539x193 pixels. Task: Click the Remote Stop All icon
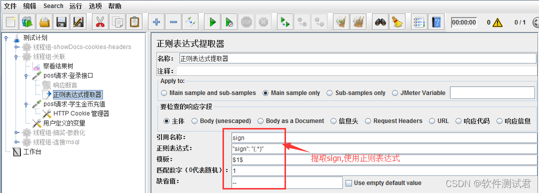tap(302, 22)
